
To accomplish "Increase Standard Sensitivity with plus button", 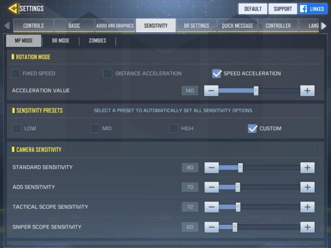I will [307, 168].
